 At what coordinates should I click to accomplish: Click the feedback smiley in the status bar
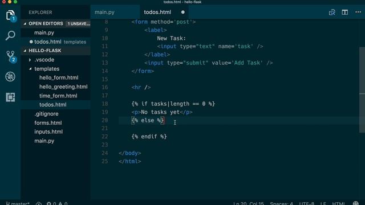pyautogui.click(x=356, y=204)
